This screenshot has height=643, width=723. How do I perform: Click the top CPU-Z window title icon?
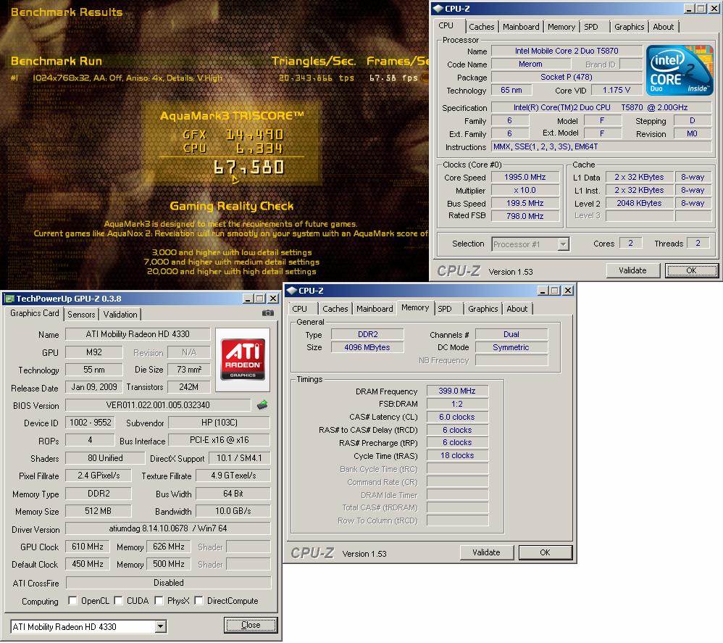(438, 8)
